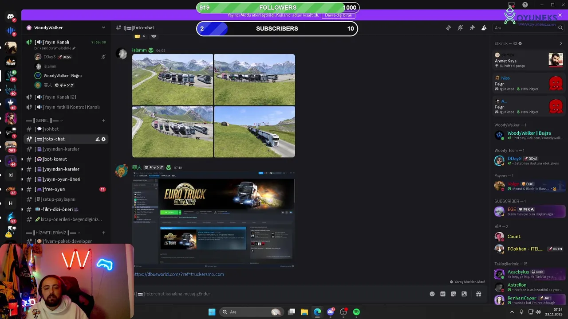568x319 pixels.
Task: Select DDayS in the voice channel
Action: tap(70, 57)
